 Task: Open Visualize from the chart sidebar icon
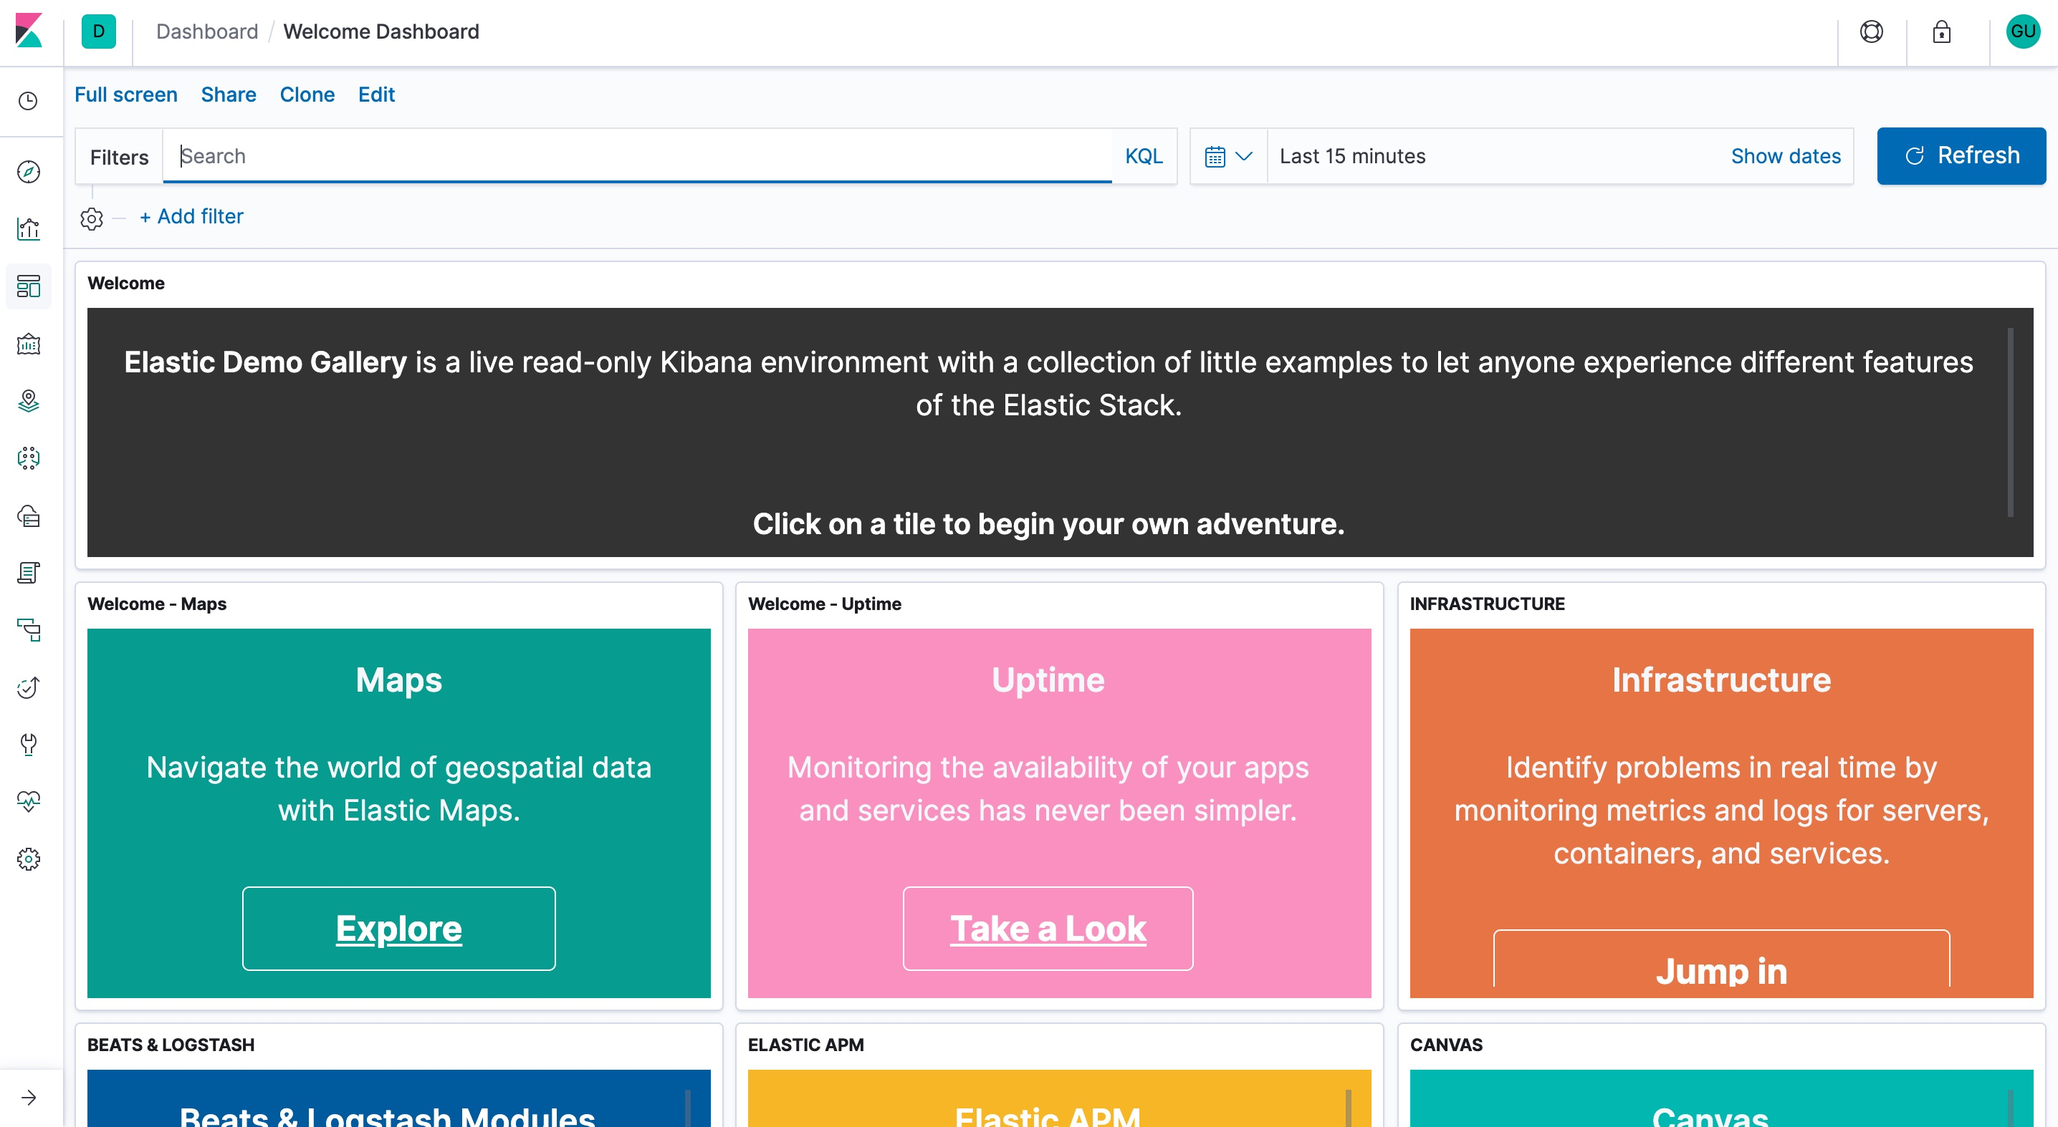[29, 229]
